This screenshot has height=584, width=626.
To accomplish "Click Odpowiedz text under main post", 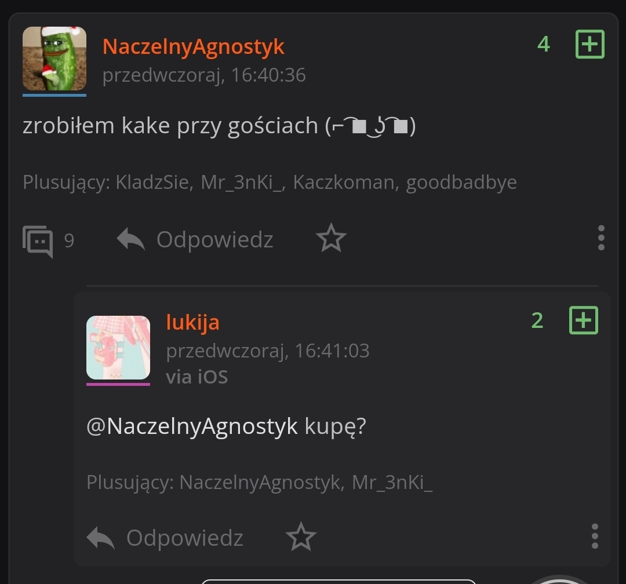I will pos(215,240).
